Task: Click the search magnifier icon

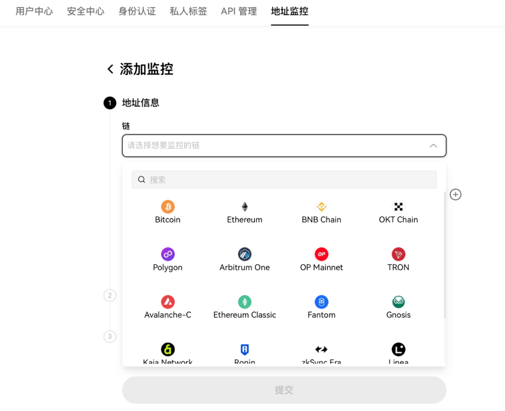Action: coord(142,180)
